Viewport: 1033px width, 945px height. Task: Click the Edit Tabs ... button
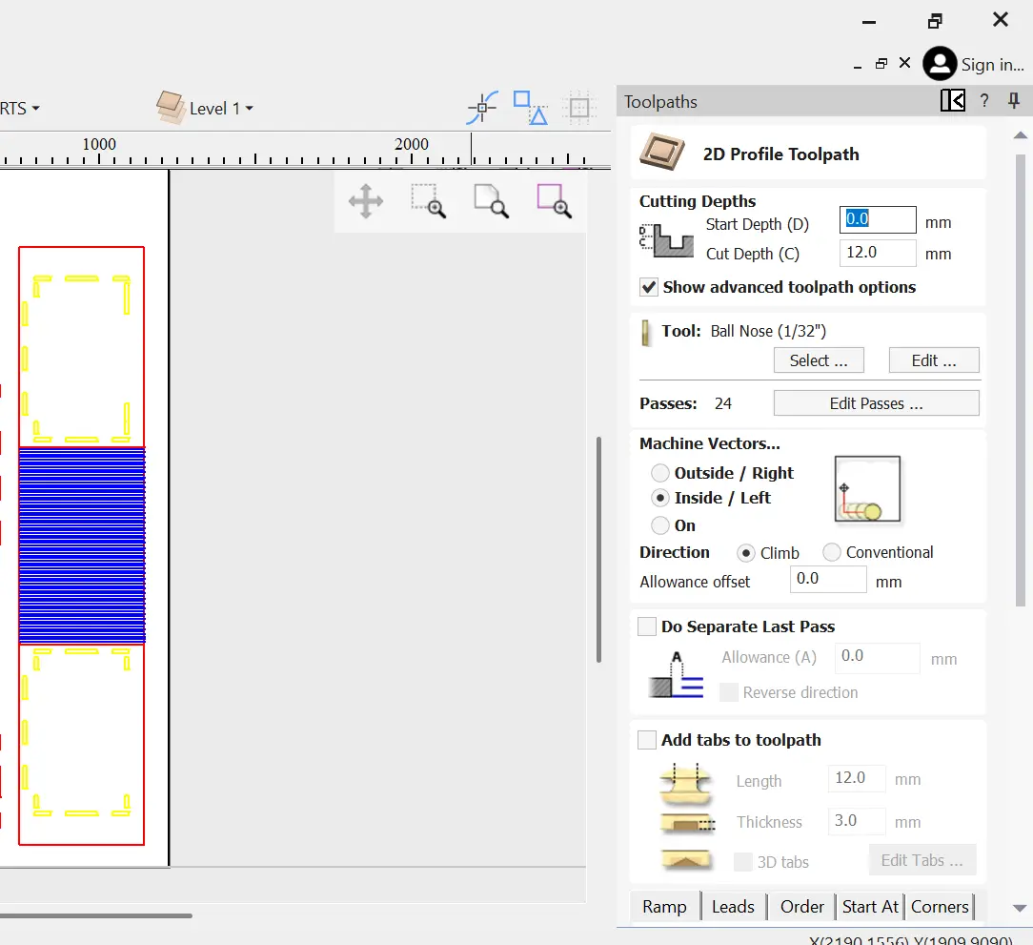point(922,860)
